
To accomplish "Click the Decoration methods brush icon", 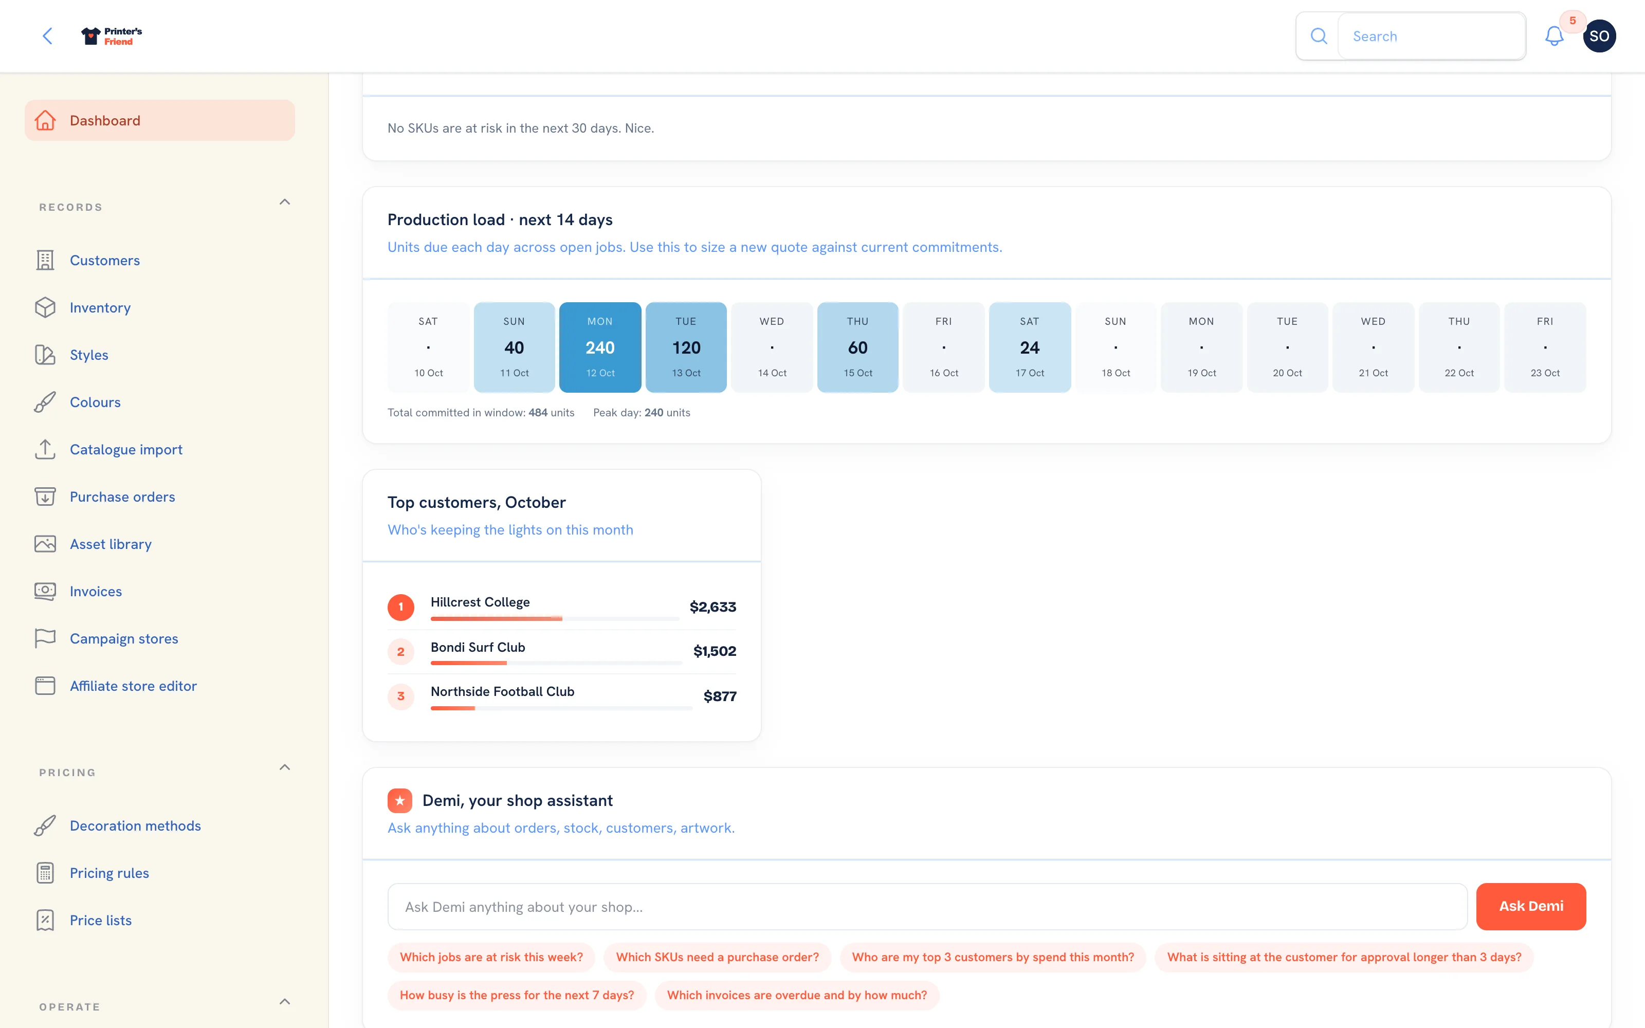I will click(46, 825).
